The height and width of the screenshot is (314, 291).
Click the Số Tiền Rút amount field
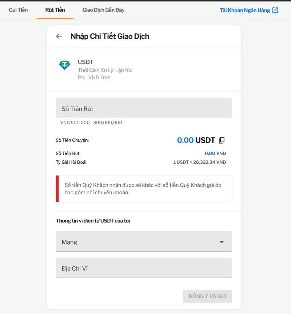[143, 107]
